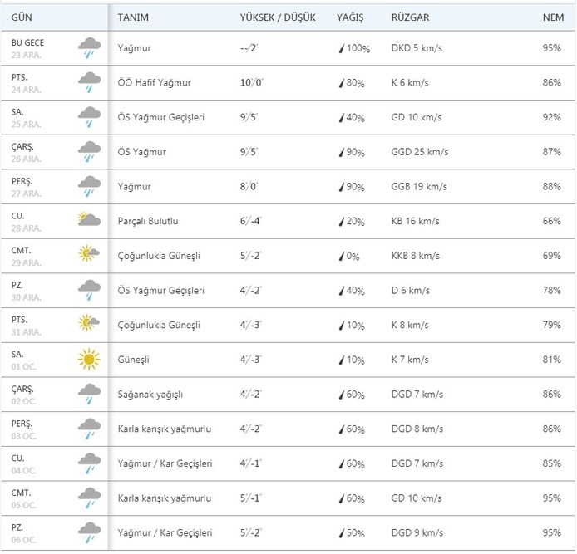Open the ÖÖ Hafif Yağmur forecast description
Viewport: 577px width, 554px height.
155,83
